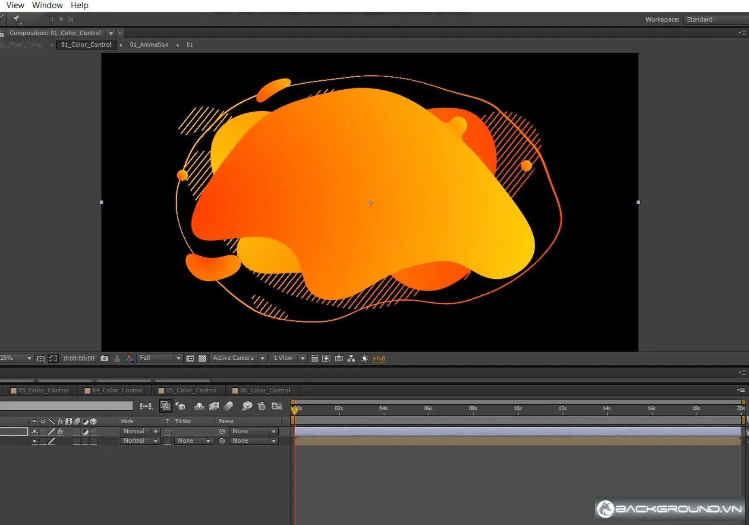Open second layer's Parent None dropdown
The width and height of the screenshot is (749, 525).
[x=253, y=441]
